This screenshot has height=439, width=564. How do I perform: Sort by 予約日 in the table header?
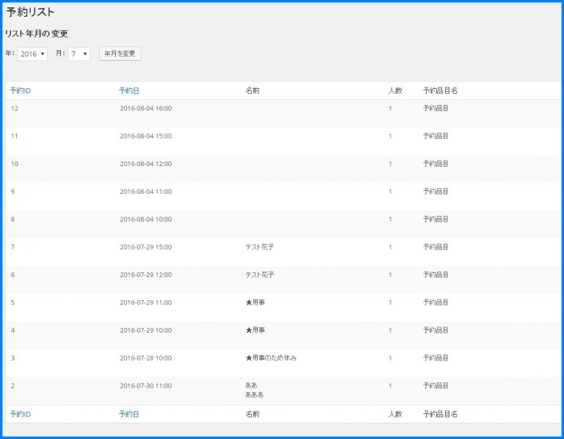pos(129,91)
